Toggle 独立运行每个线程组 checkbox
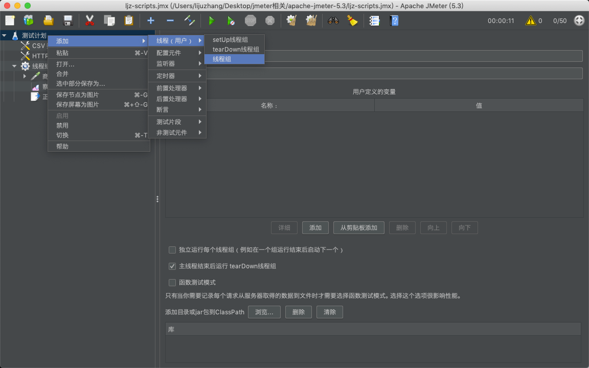Screen dimensions: 589x368 click(x=172, y=250)
